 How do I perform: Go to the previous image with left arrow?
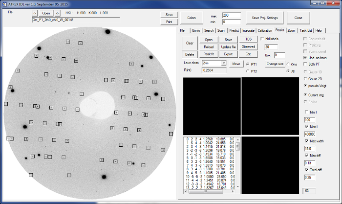click(x=35, y=13)
